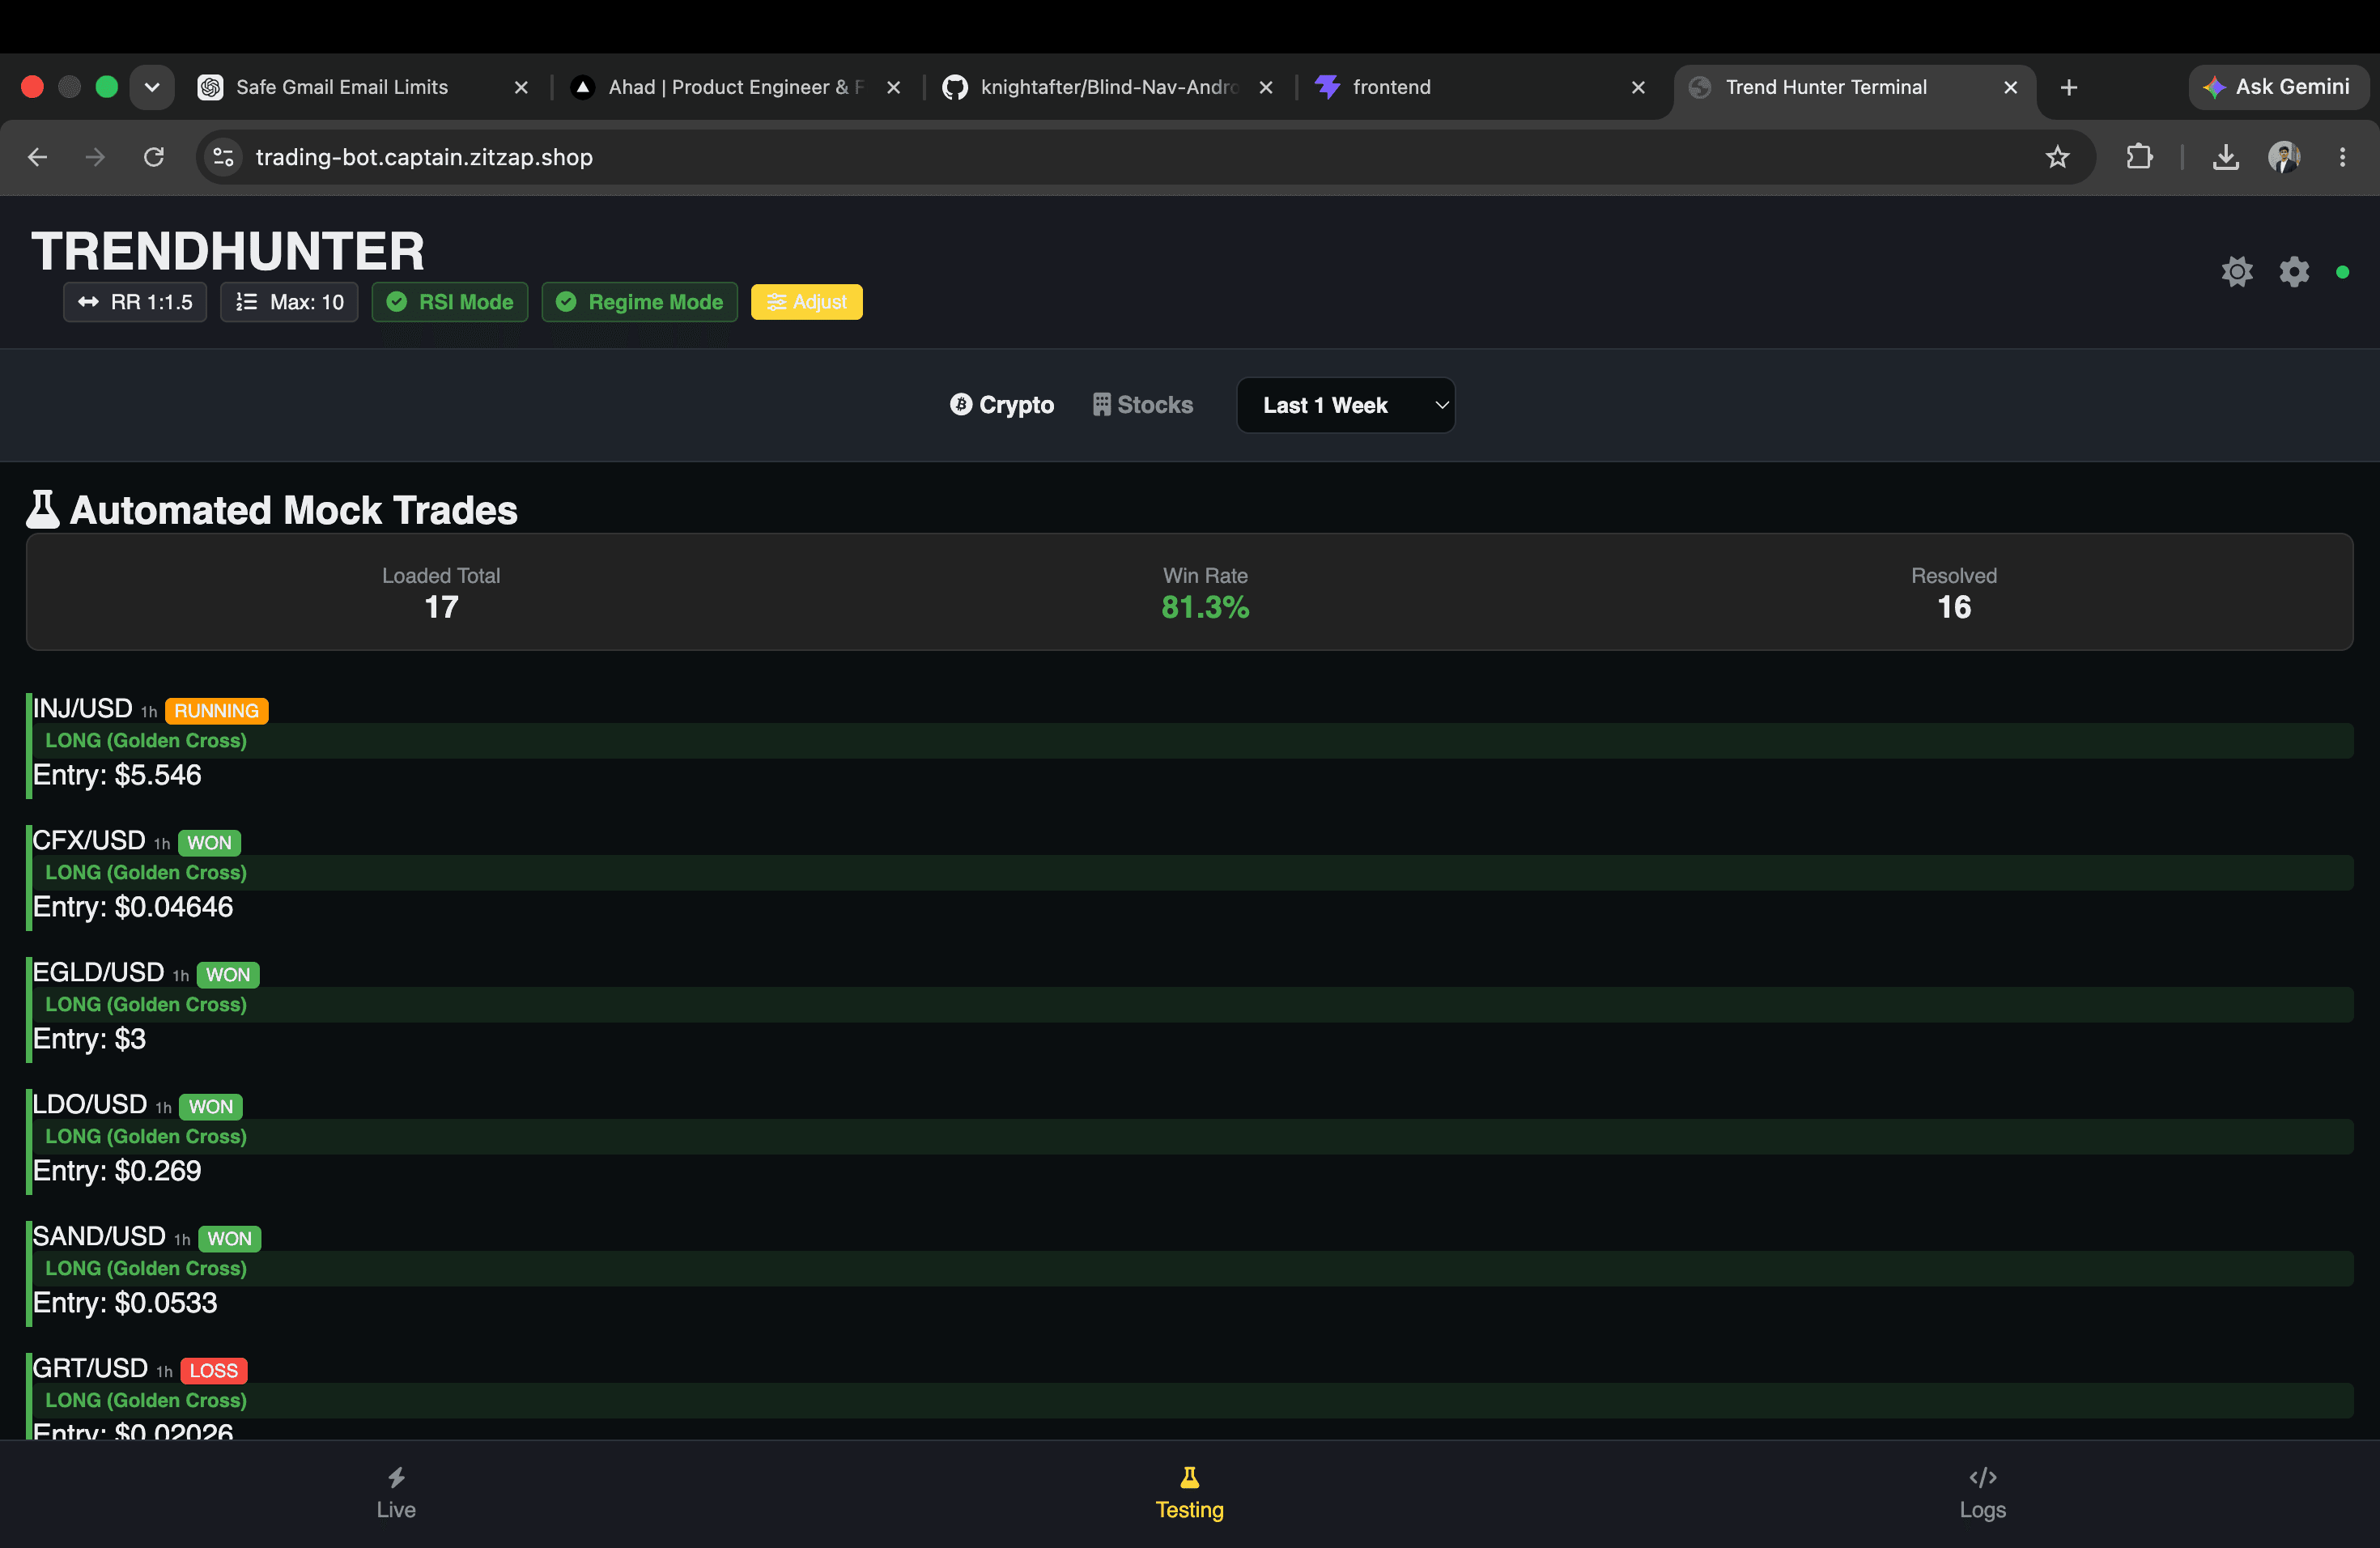
Task: Click the green connection status dot
Action: [2342, 272]
